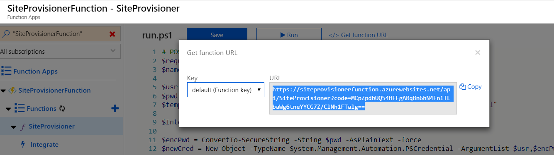Viewport: 554px width, 155px height.
Task: Click the Run button
Action: (289, 35)
